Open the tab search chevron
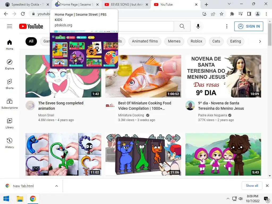Screen dimensions: 272x204 point(229,4)
